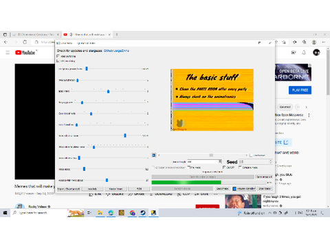Screen dimensions: 330x248
Task: Select the YouTube 'Memes that will make you' tab
Action: click(87, 34)
